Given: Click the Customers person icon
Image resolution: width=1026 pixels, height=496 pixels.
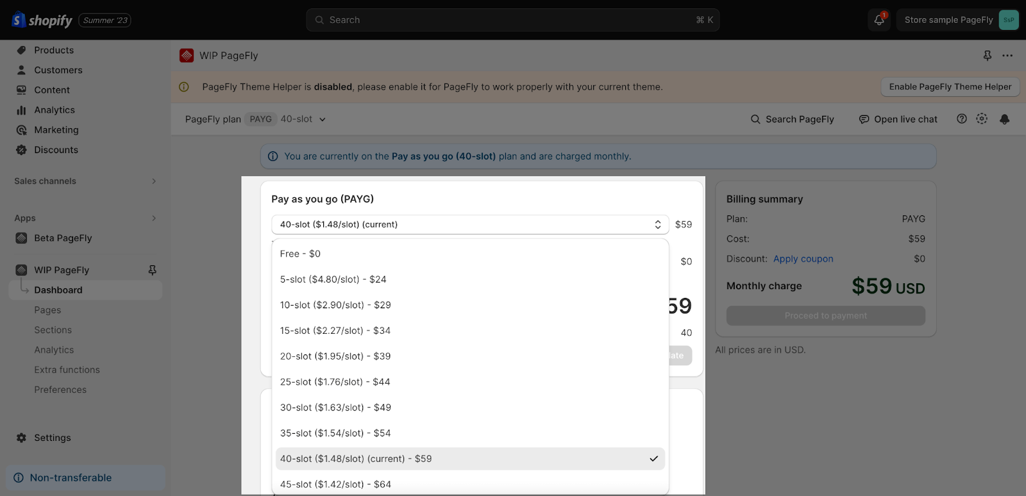Looking at the screenshot, I should [21, 70].
